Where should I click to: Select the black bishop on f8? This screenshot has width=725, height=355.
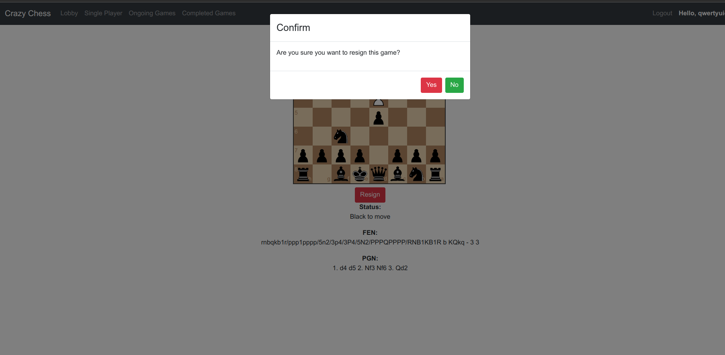(341, 174)
